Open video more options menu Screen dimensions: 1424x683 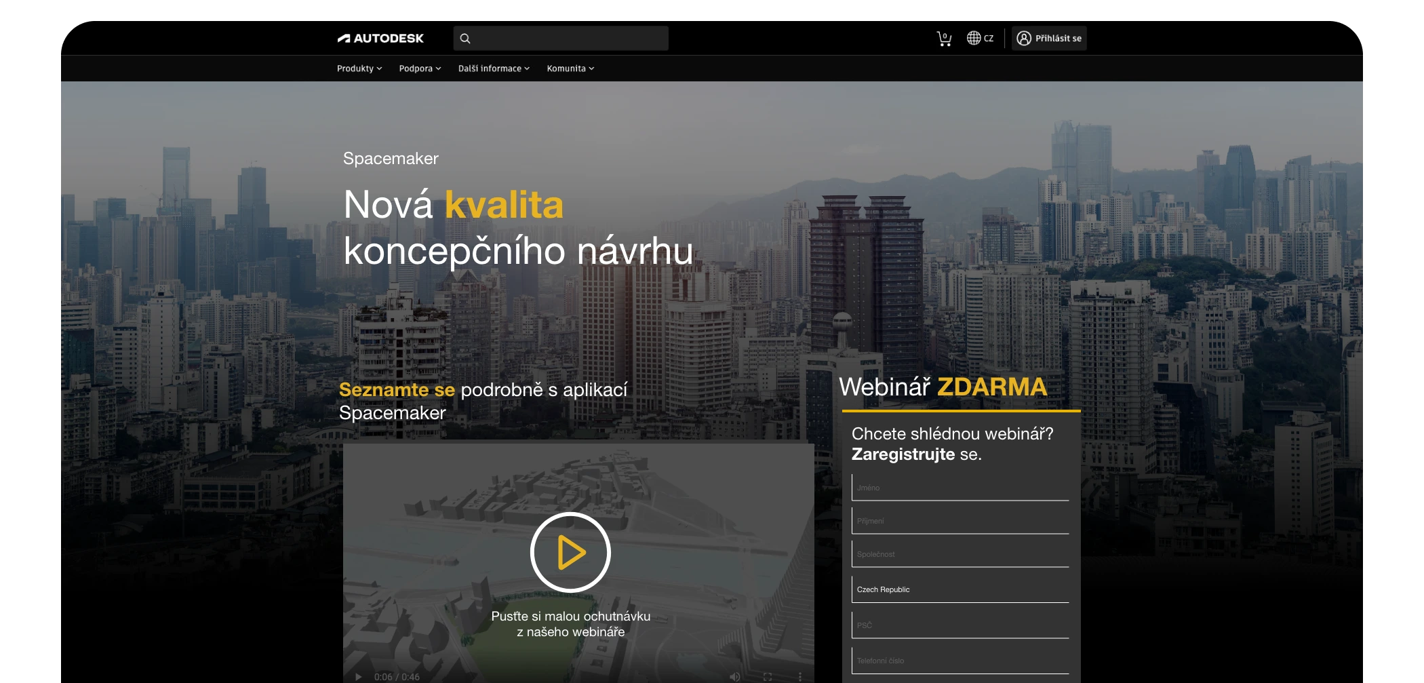tap(800, 677)
